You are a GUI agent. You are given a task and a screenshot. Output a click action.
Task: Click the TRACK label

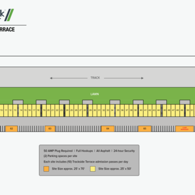click(x=95, y=78)
